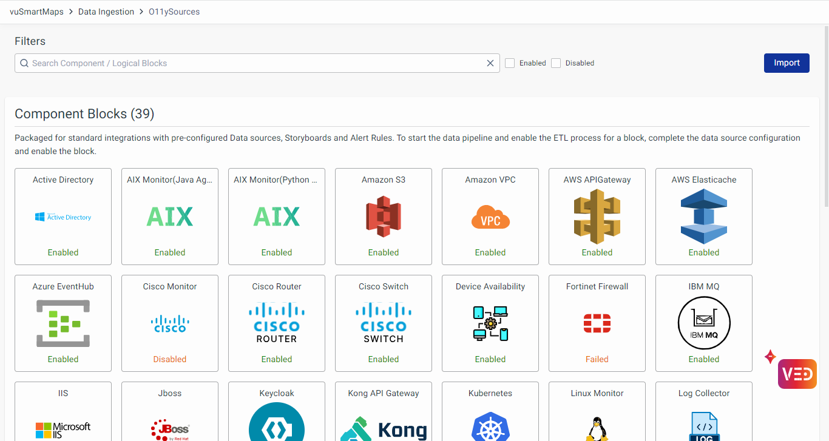
Task: Clear the search field with X
Action: coord(490,63)
